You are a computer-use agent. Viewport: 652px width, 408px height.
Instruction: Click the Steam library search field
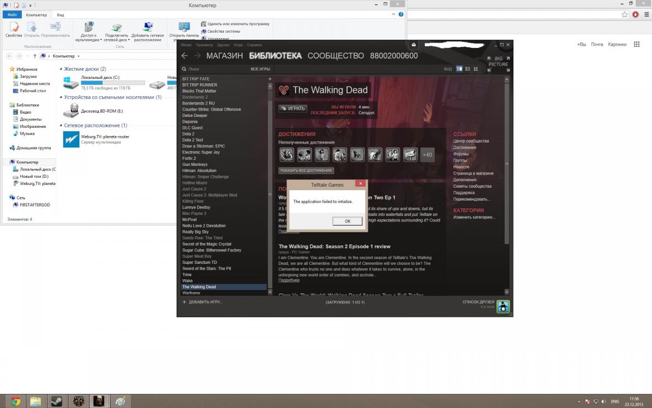pyautogui.click(x=215, y=70)
